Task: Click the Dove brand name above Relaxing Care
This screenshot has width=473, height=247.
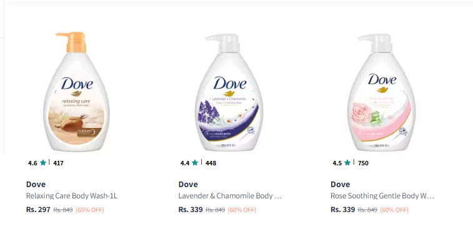Action: click(36, 185)
